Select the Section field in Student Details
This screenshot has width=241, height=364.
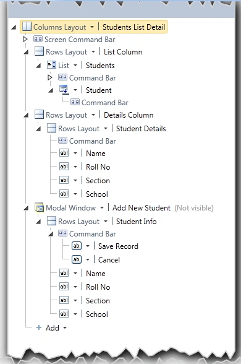click(x=98, y=180)
